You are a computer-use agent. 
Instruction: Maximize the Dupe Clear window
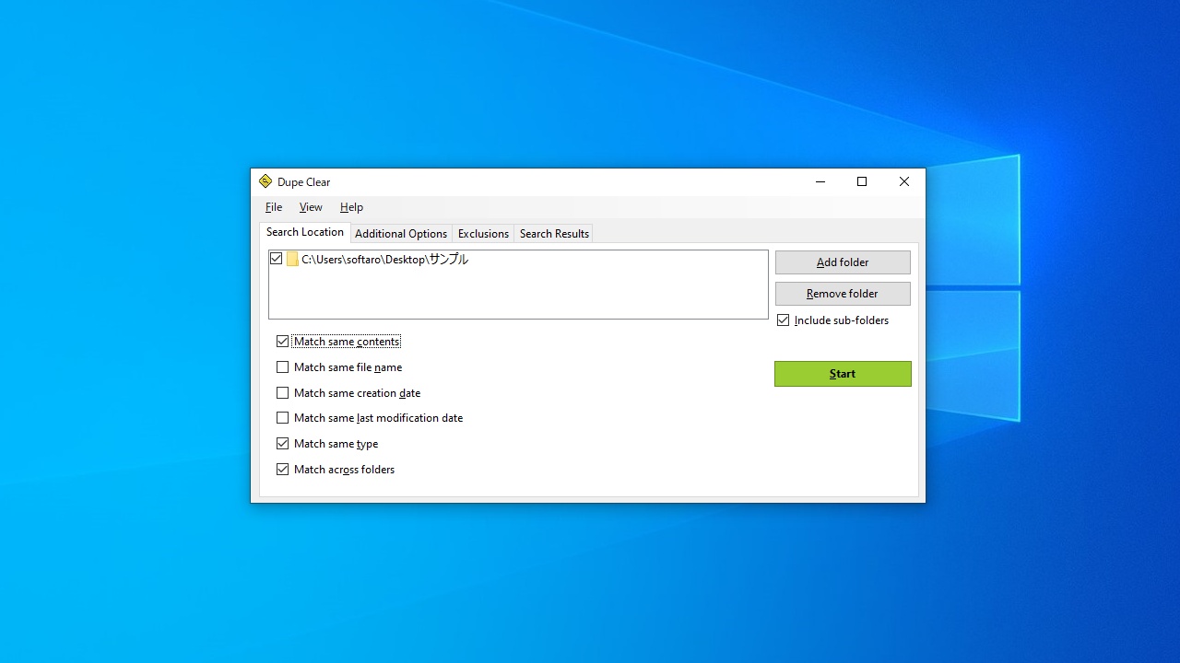click(862, 182)
